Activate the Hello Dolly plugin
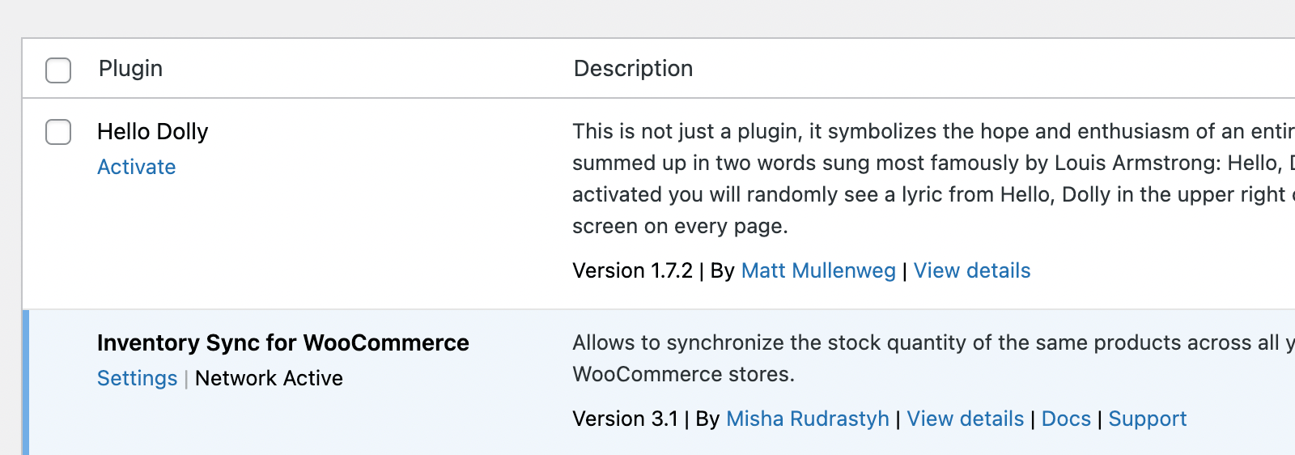The width and height of the screenshot is (1295, 455). pyautogui.click(x=136, y=167)
